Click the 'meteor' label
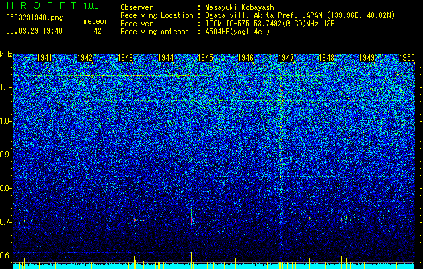The height and width of the screenshot is (269, 423). (95, 21)
